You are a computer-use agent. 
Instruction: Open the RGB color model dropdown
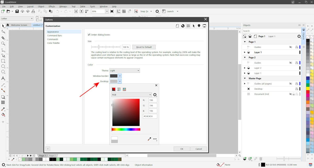pos(131,95)
